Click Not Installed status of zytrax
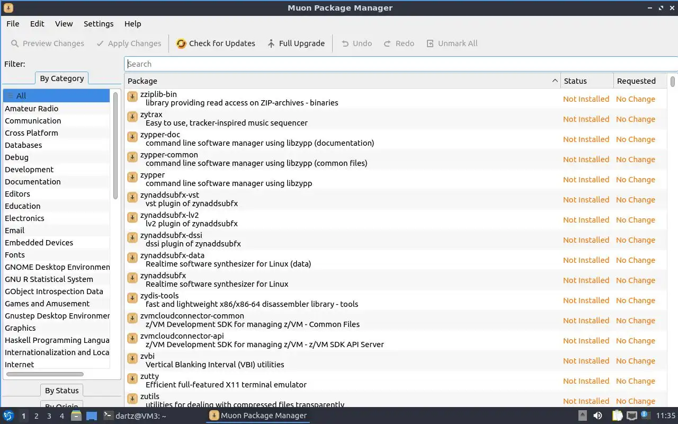 pyautogui.click(x=586, y=119)
